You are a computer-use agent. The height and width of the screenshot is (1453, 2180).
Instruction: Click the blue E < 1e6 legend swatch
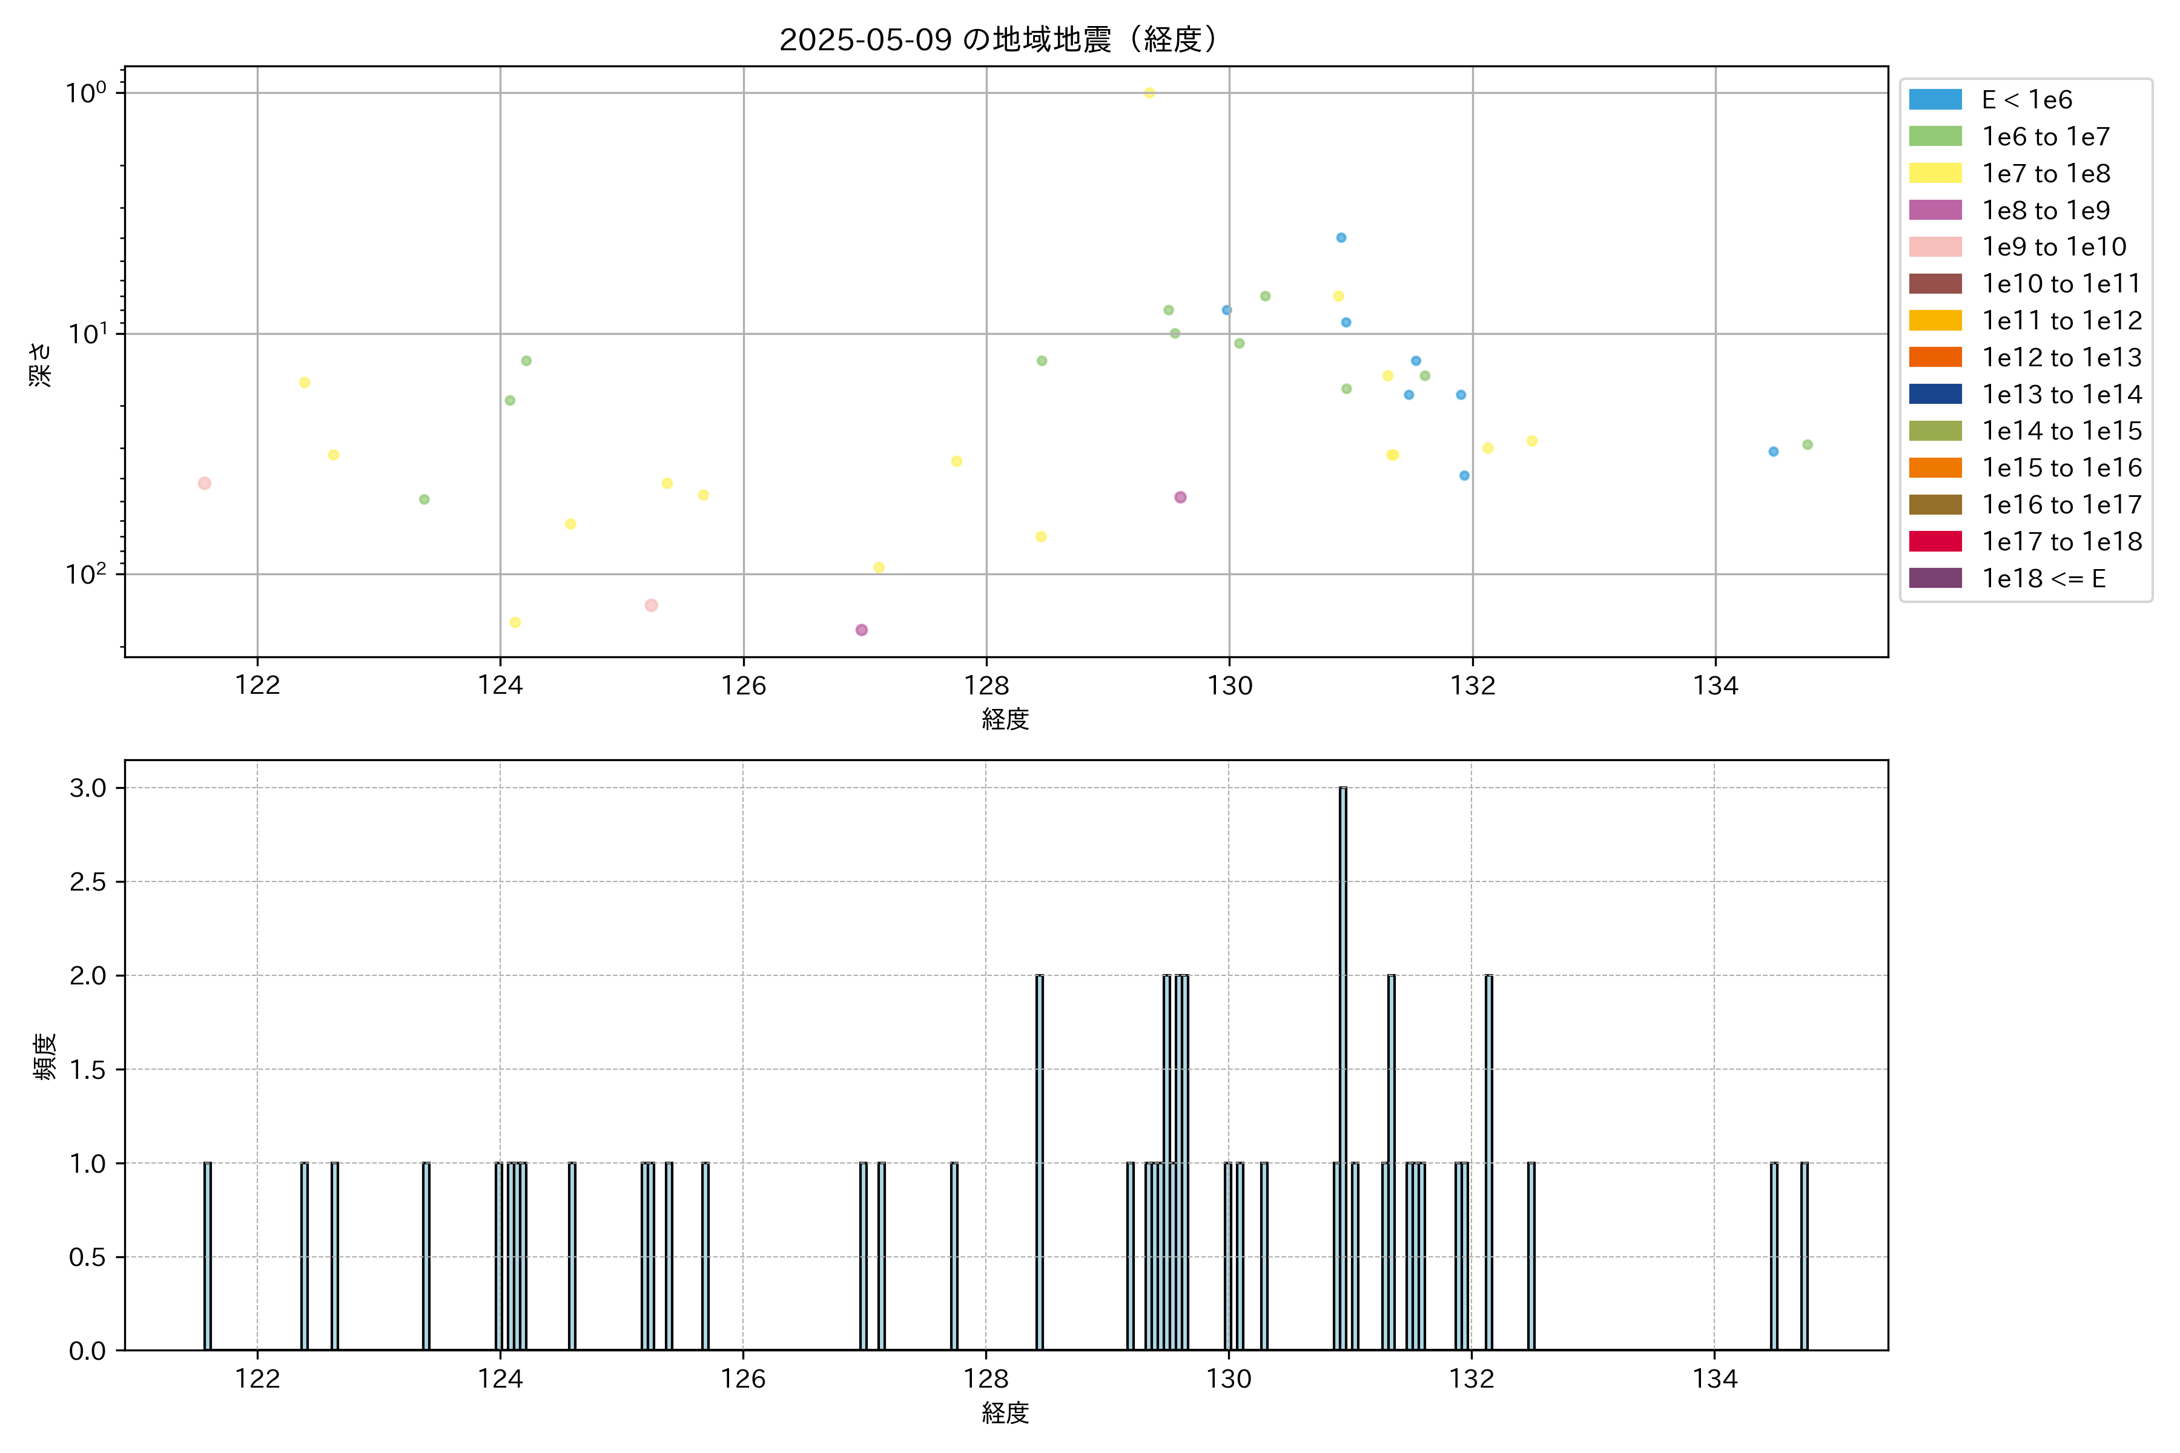click(1934, 99)
